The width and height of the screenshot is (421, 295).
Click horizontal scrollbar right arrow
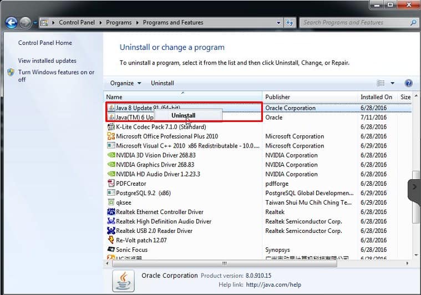point(407,263)
